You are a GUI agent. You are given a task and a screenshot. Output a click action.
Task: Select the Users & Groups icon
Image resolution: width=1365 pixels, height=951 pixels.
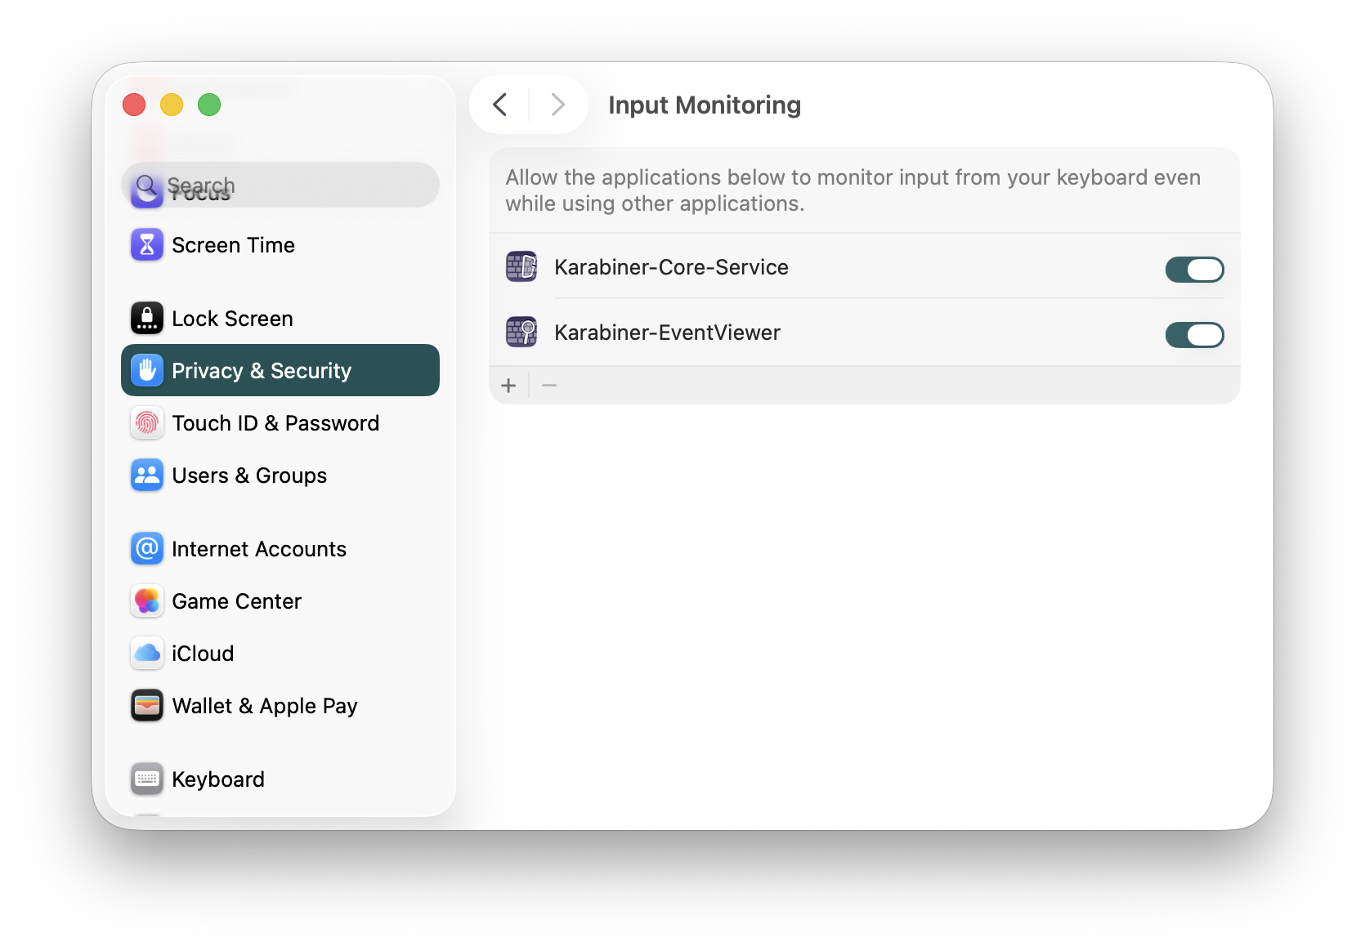[x=146, y=475]
